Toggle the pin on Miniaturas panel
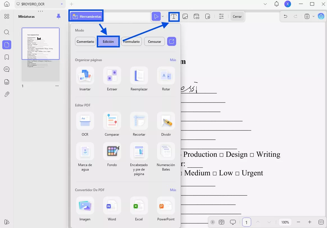 click(x=59, y=16)
